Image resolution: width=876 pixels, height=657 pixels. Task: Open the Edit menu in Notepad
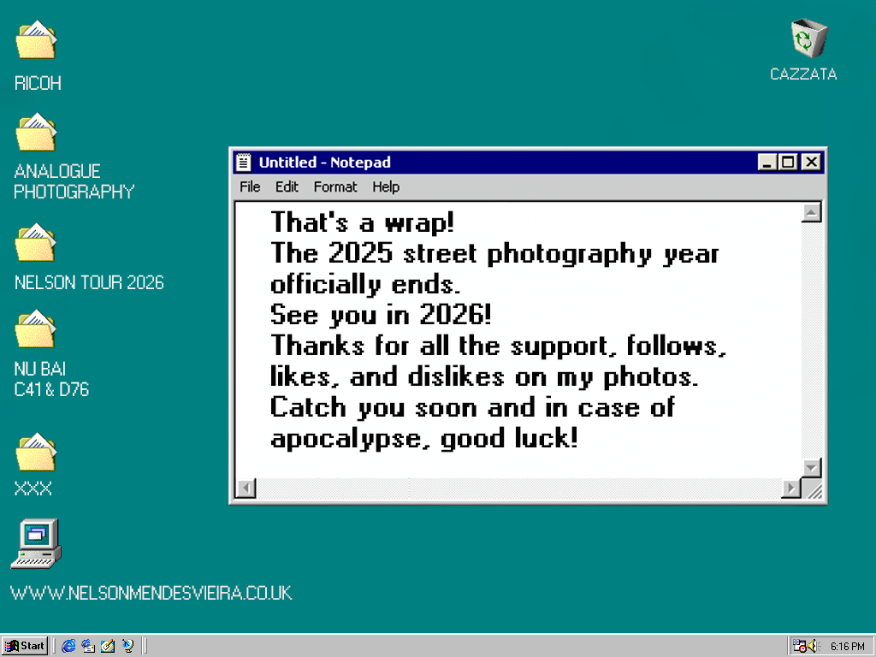pyautogui.click(x=287, y=186)
